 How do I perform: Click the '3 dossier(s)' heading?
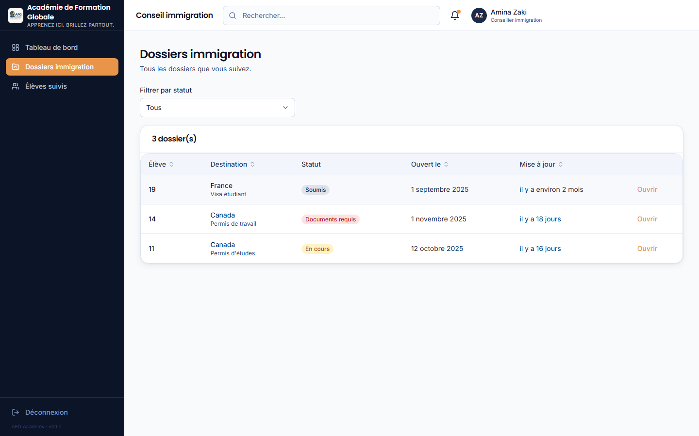[x=174, y=139]
